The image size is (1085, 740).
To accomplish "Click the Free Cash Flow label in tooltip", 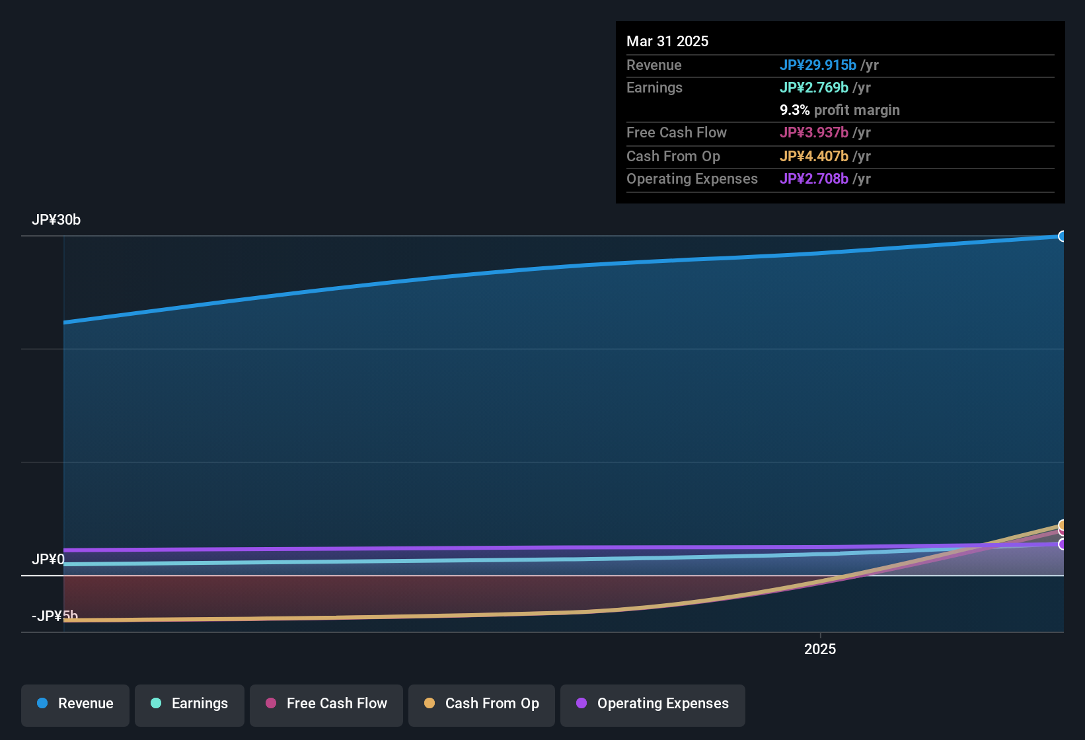I will click(x=677, y=133).
